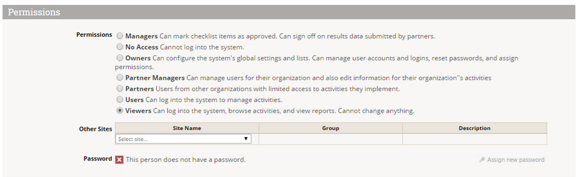
Task: Click the key icon beside Assign new password
Action: (x=482, y=160)
